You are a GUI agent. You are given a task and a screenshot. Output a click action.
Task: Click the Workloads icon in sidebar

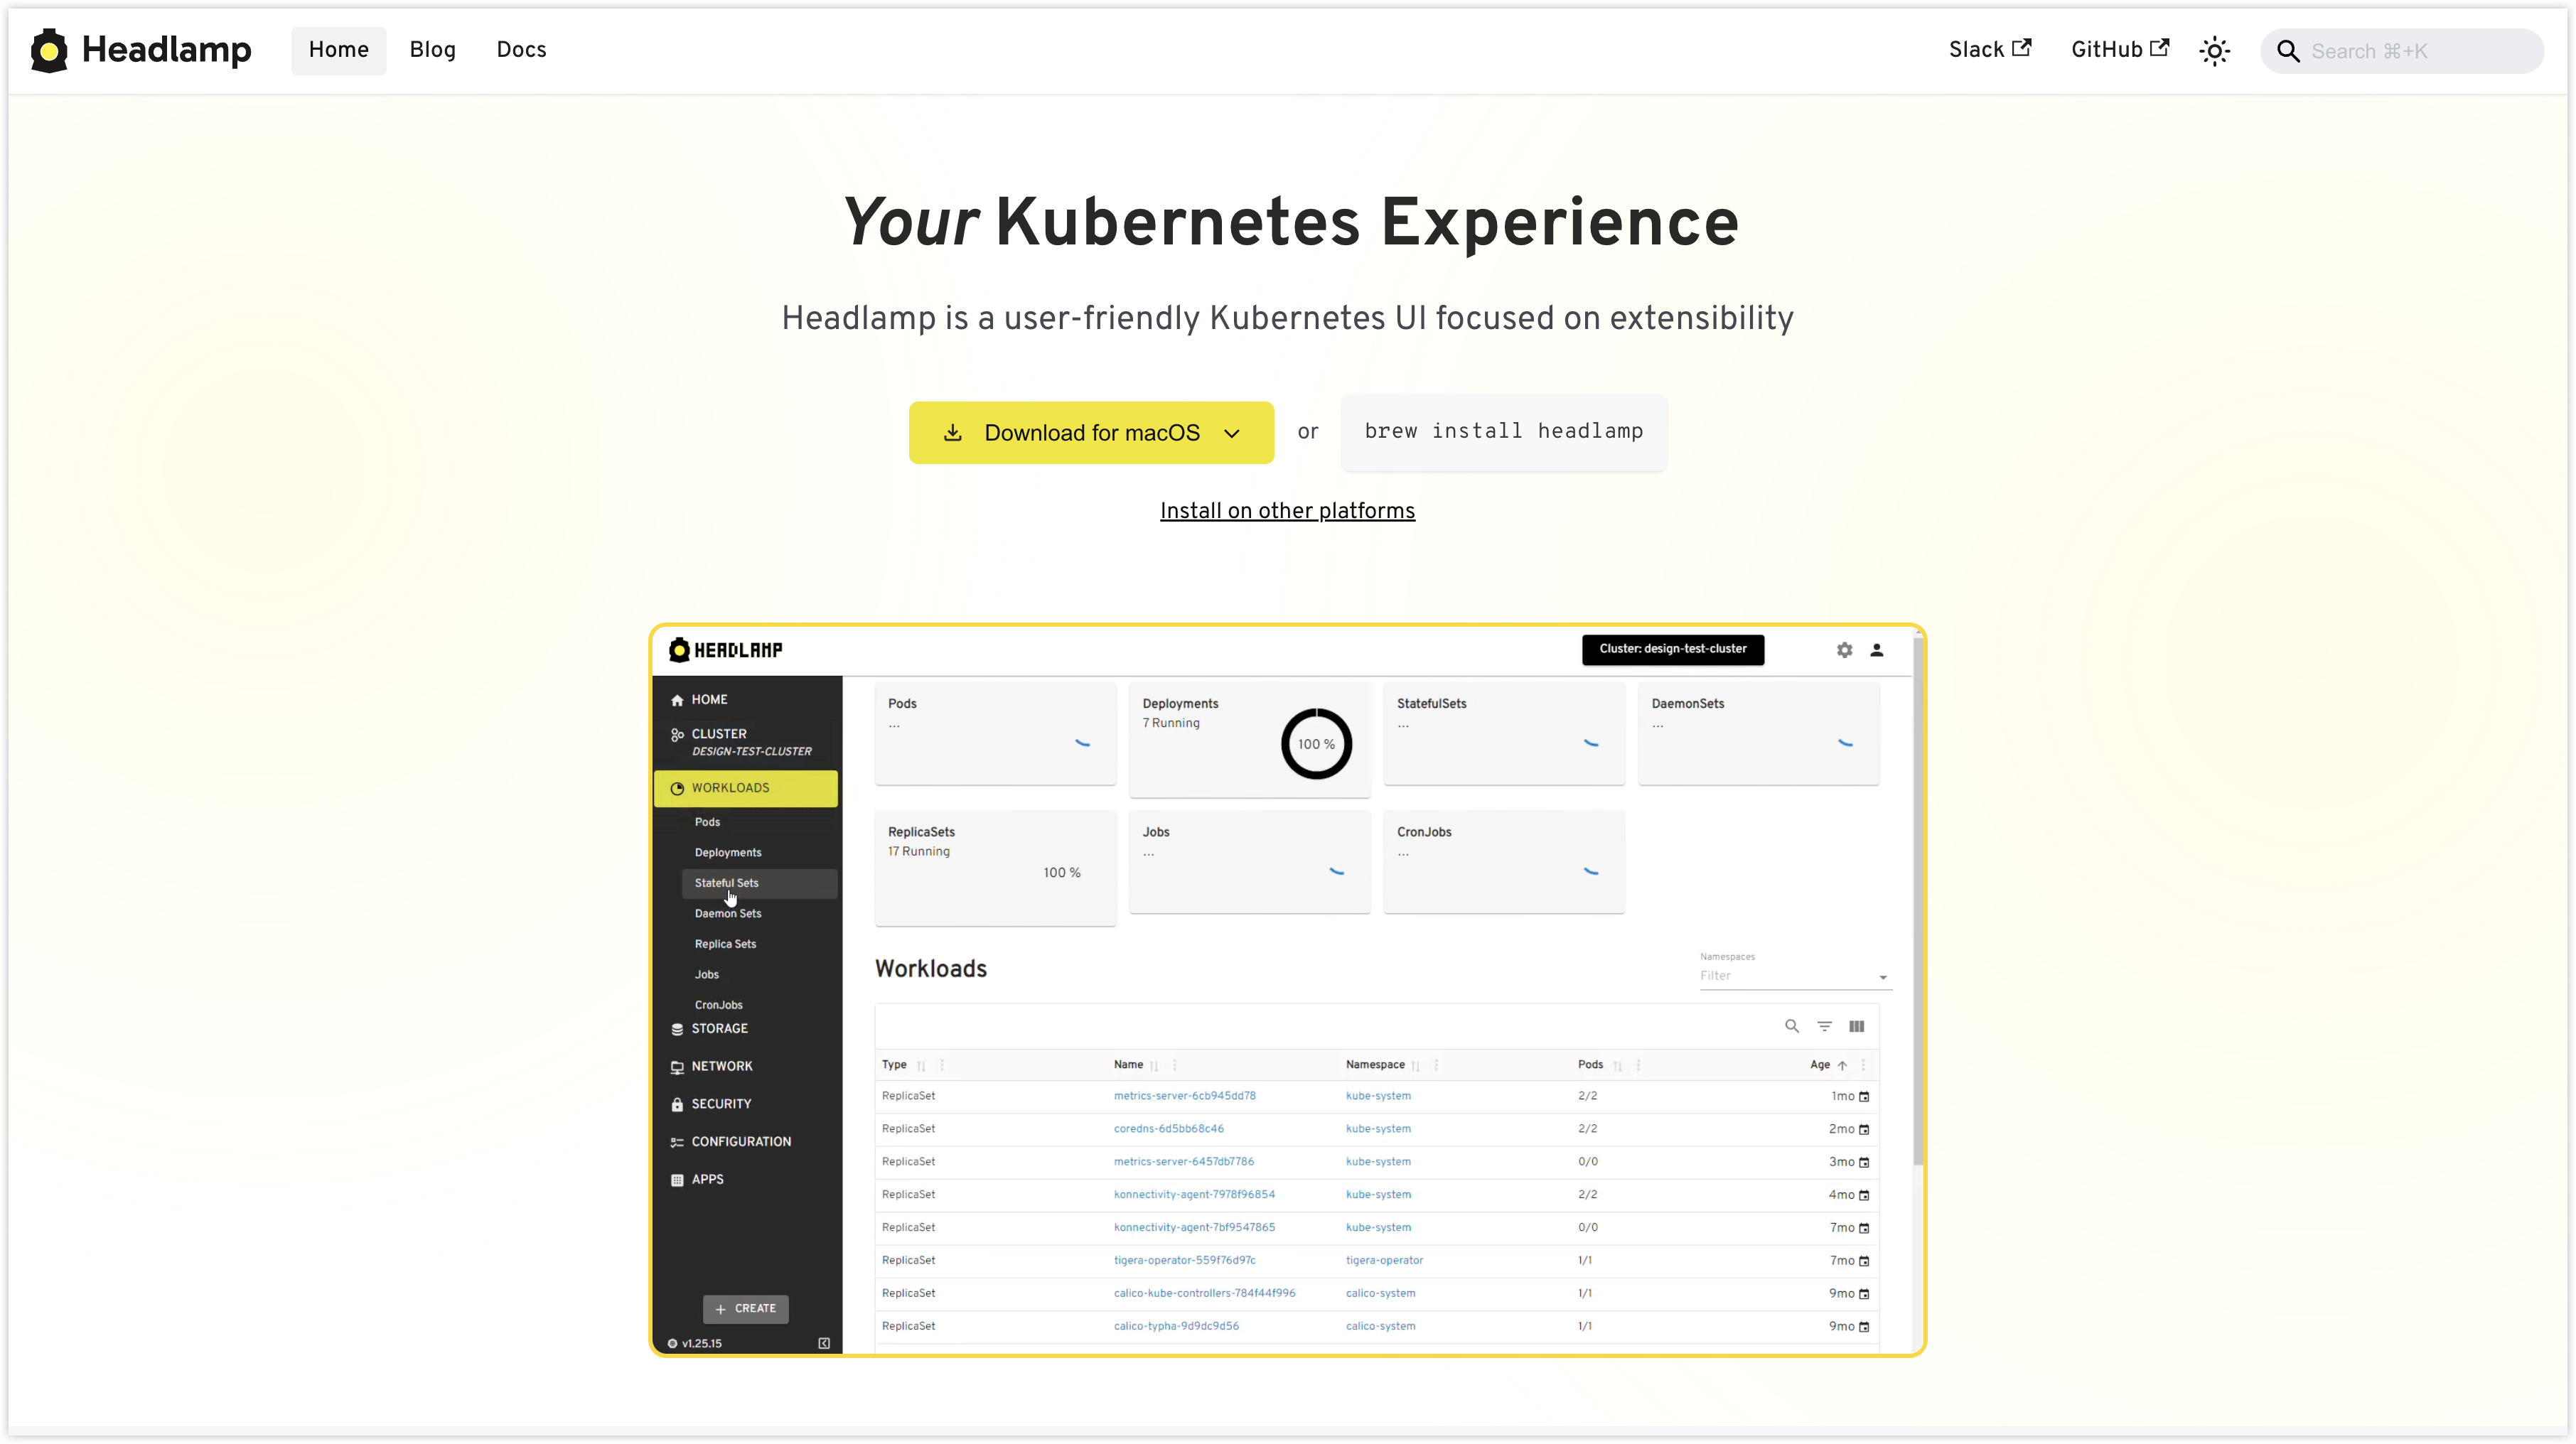point(677,788)
